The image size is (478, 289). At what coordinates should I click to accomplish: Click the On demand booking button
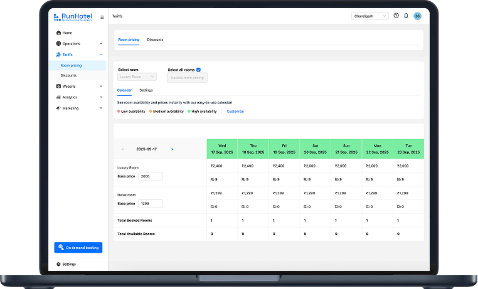[x=78, y=248]
